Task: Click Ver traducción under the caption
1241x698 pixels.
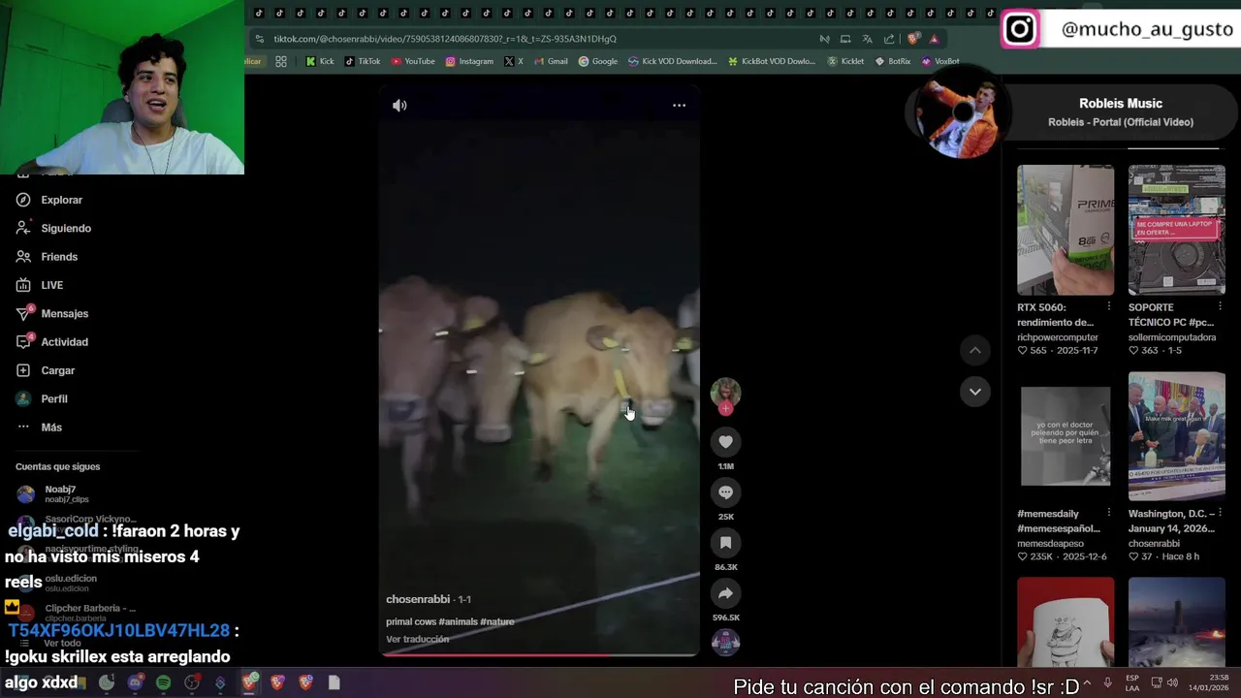Action: click(x=417, y=639)
